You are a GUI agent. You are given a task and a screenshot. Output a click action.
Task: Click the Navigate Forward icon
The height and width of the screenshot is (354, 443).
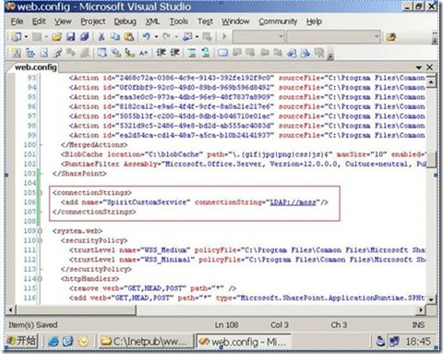pyautogui.click(x=207, y=37)
